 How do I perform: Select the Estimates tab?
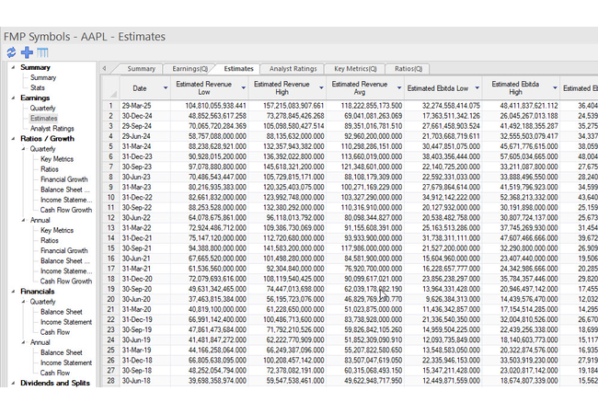coord(238,69)
